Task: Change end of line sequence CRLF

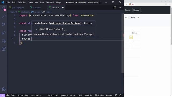Action: pos(80,95)
